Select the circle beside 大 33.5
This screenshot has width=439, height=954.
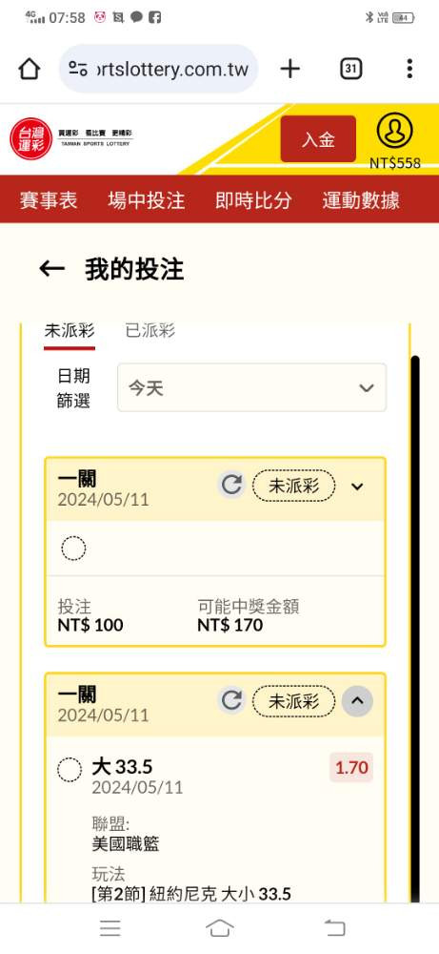point(70,770)
